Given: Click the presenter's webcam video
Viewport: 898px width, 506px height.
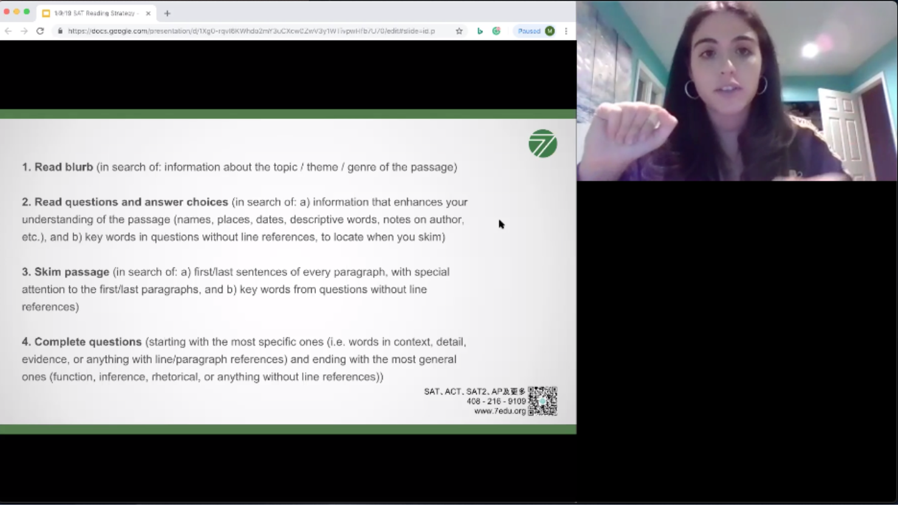Looking at the screenshot, I should (x=736, y=91).
